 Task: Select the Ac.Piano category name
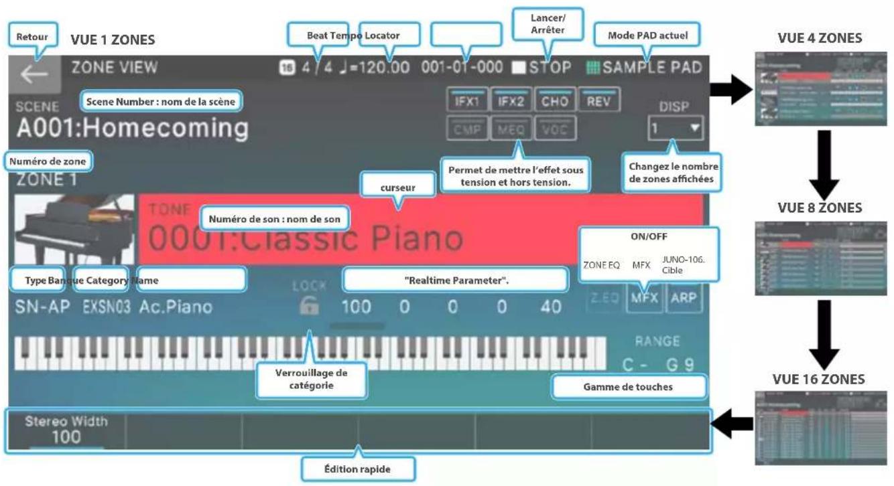click(176, 308)
